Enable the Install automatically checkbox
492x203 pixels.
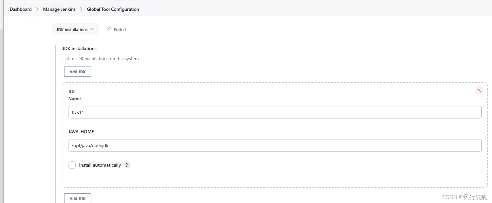72,165
